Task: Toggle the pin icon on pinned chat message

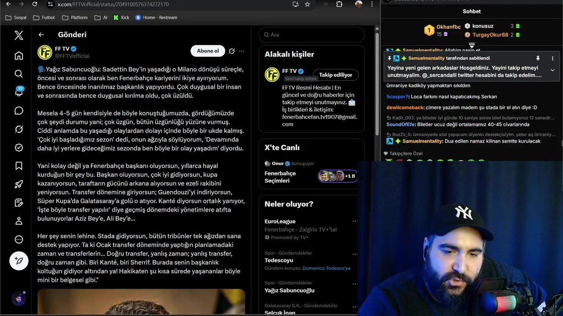Action: (x=537, y=58)
